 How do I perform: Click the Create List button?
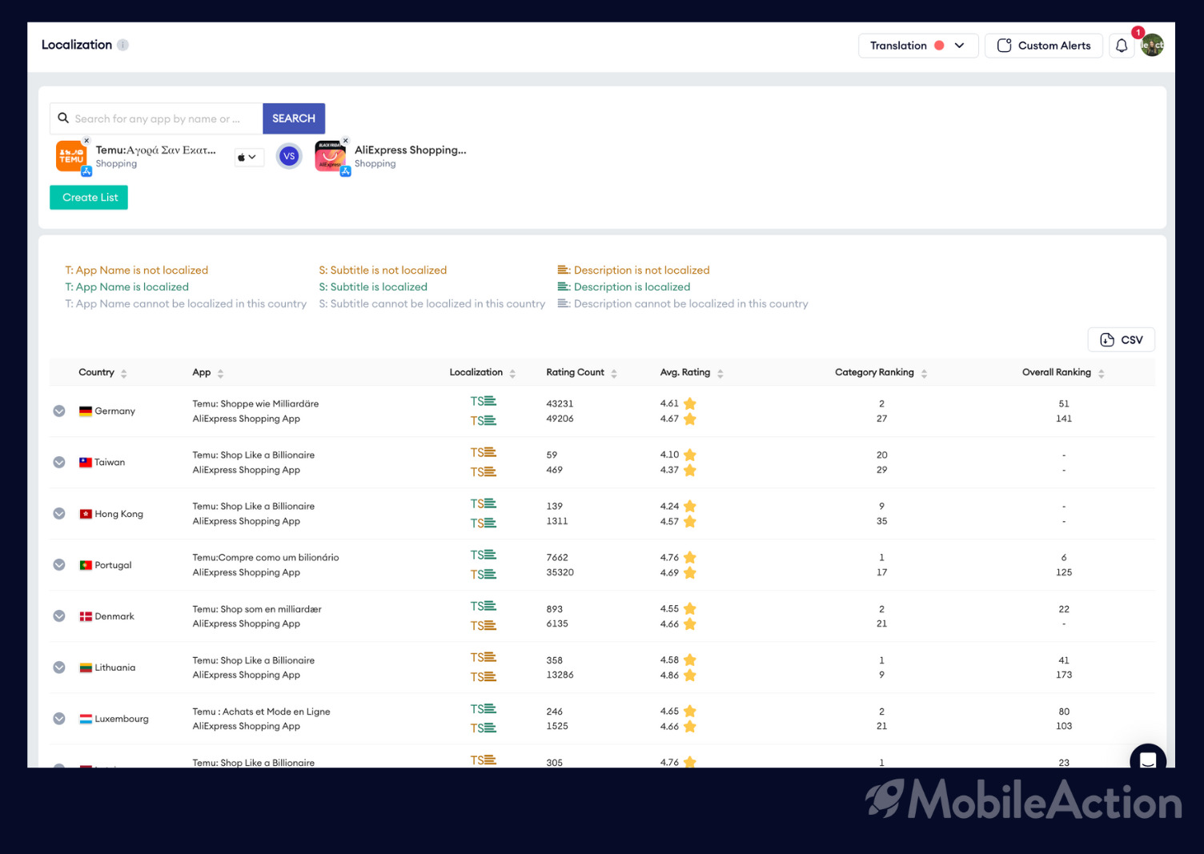click(89, 198)
